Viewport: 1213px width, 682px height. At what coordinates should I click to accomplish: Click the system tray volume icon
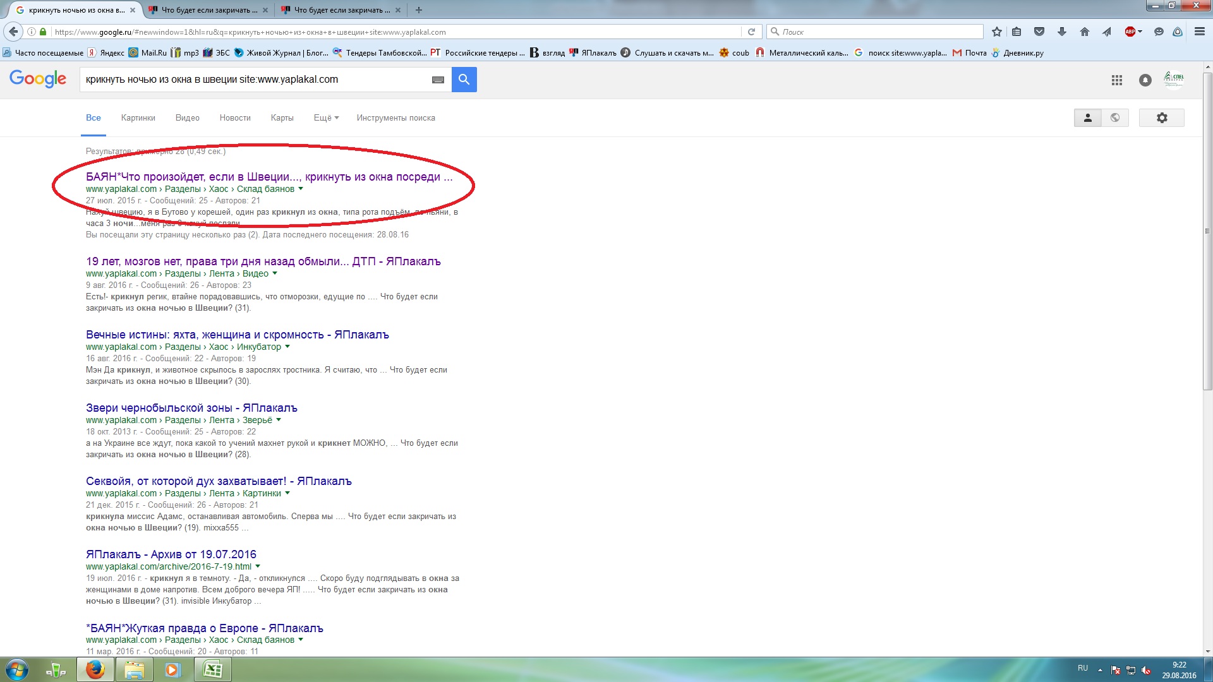[x=1146, y=671]
